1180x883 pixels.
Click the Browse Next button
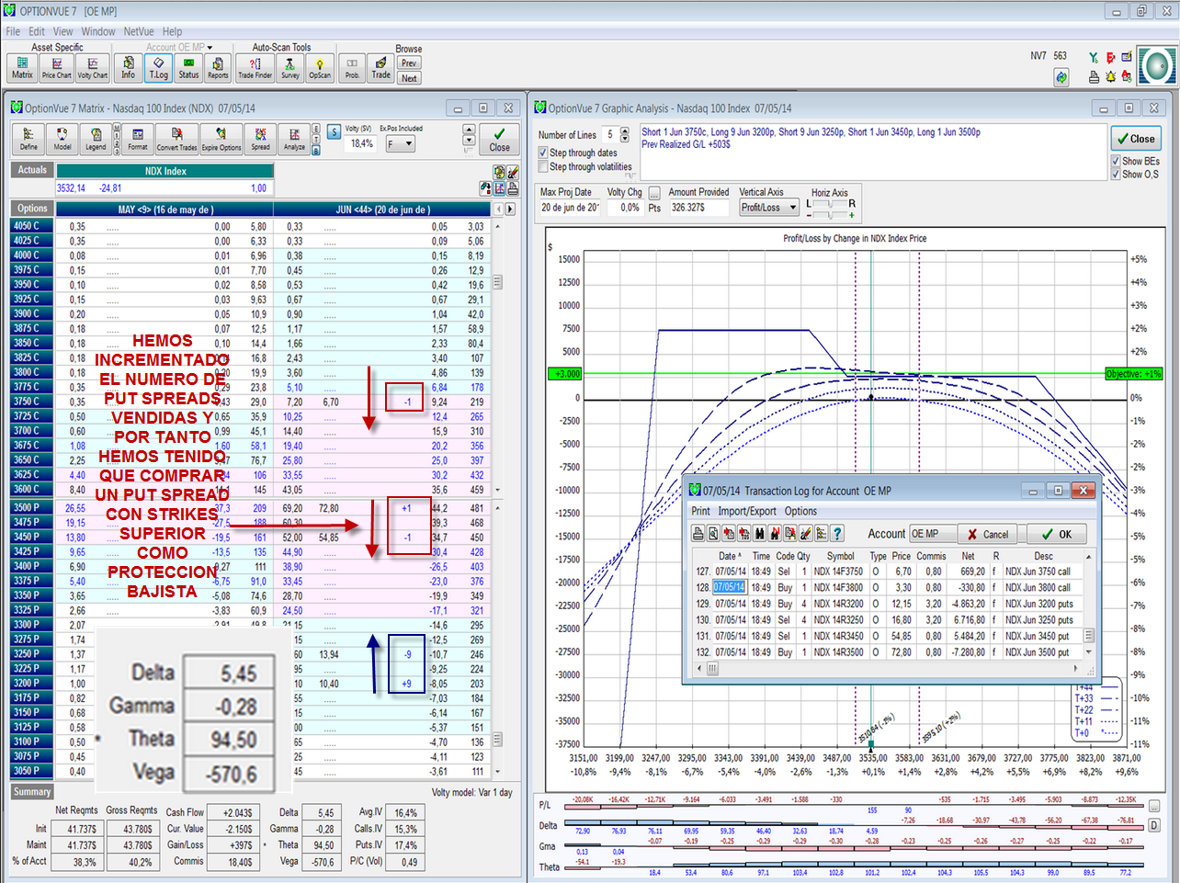coord(409,78)
